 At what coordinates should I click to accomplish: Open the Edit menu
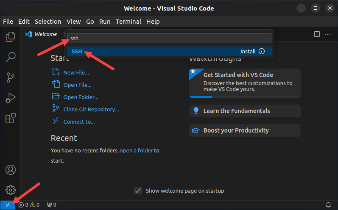(x=24, y=22)
